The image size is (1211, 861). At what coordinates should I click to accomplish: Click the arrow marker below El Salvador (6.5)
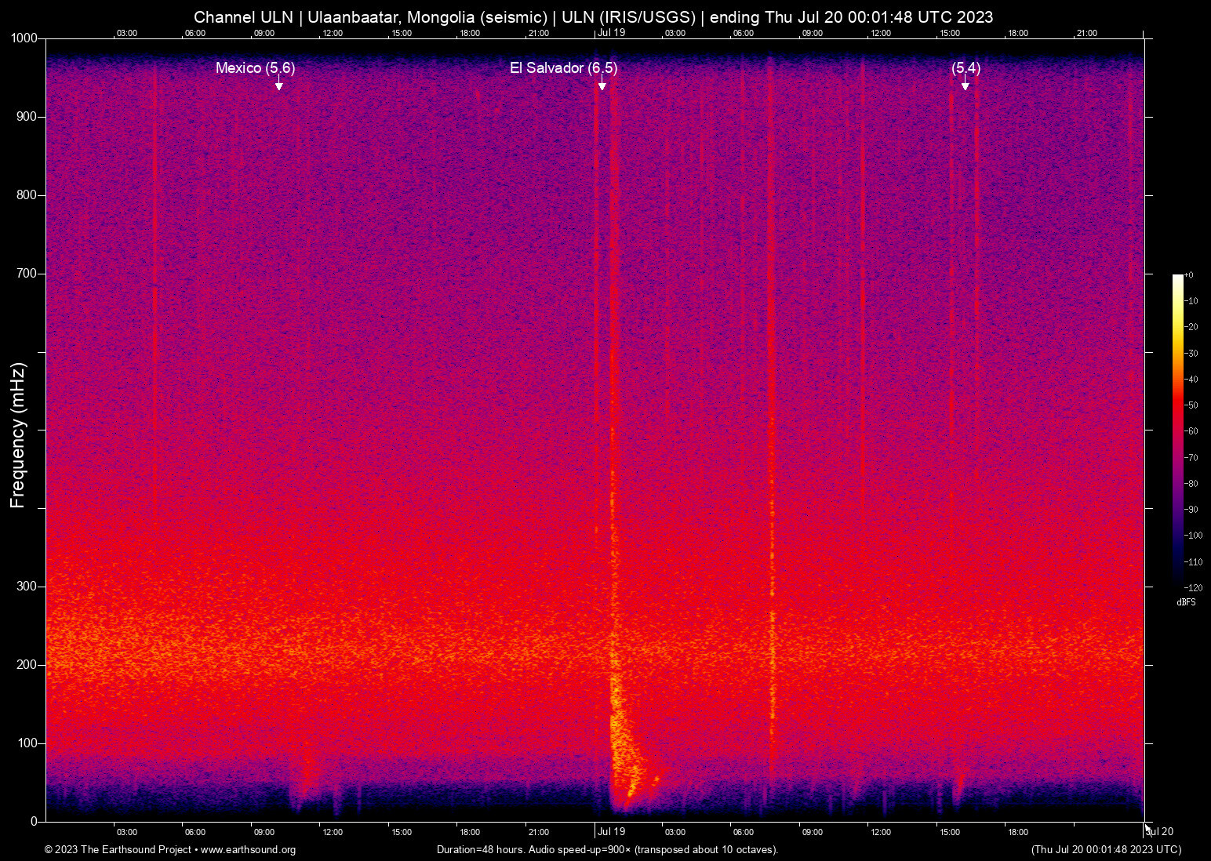[x=602, y=85]
